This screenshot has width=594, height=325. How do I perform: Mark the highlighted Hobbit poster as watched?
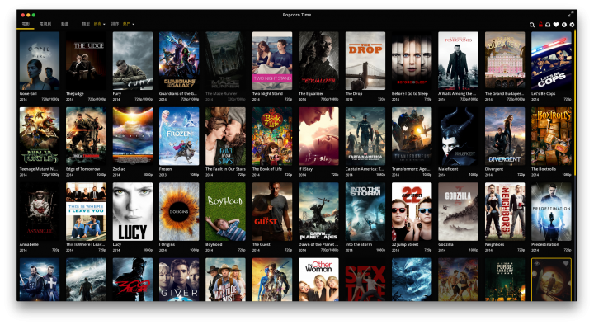point(536,263)
